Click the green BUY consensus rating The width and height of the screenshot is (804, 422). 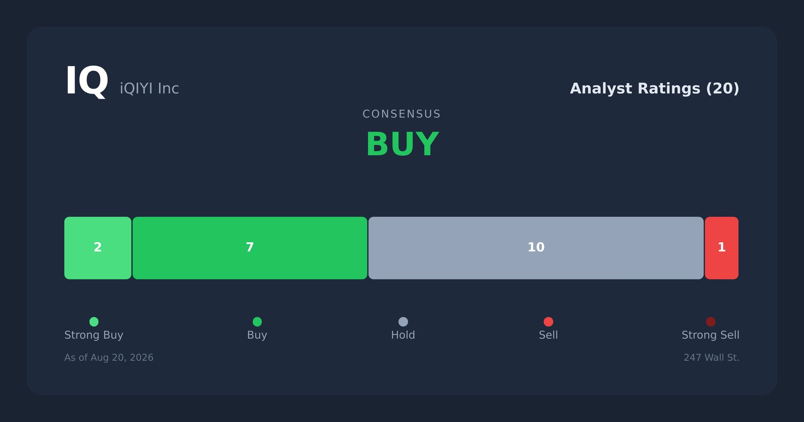[402, 145]
